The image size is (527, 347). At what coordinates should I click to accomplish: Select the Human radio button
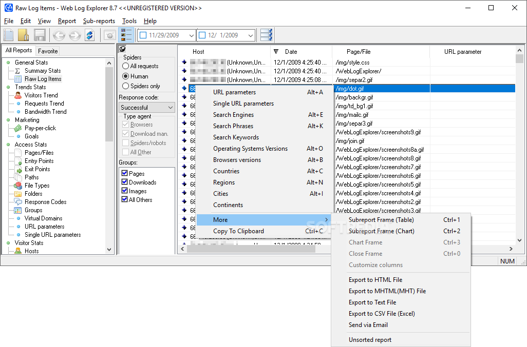coord(126,76)
